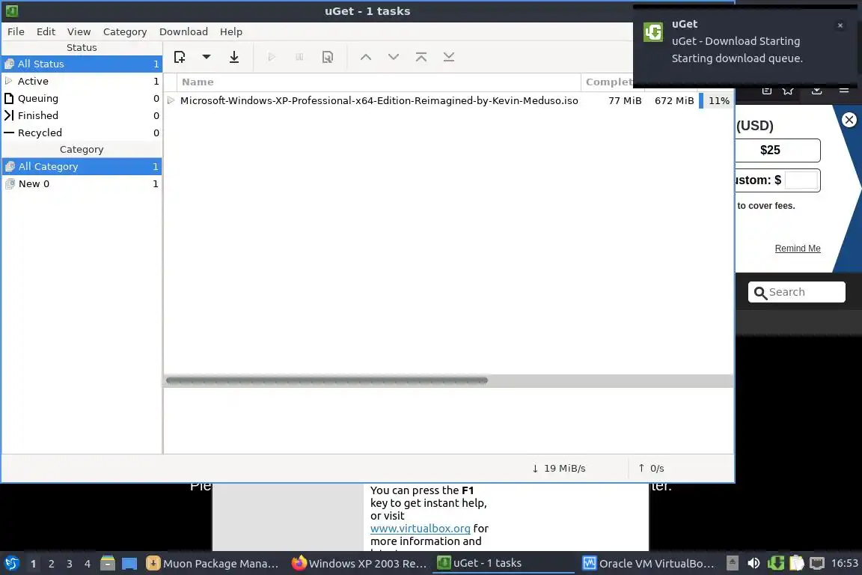862x575 pixels.
Task: Switch to the Firefox Windows XP 2003 task
Action: coord(359,564)
